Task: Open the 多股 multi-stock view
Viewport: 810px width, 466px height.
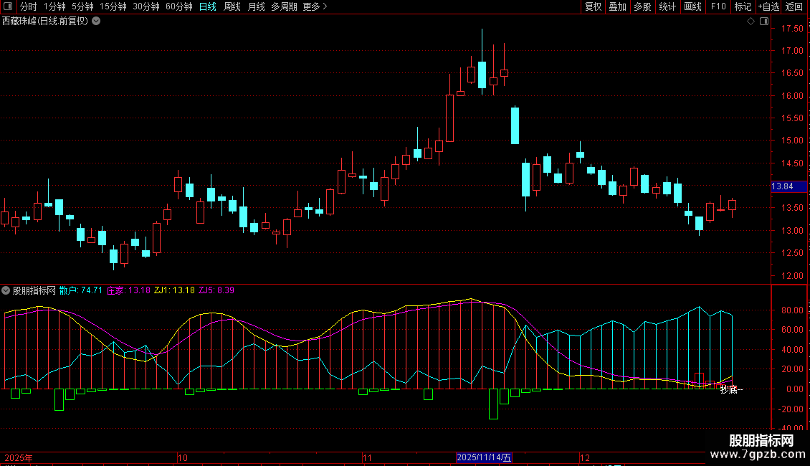Action: click(x=642, y=6)
